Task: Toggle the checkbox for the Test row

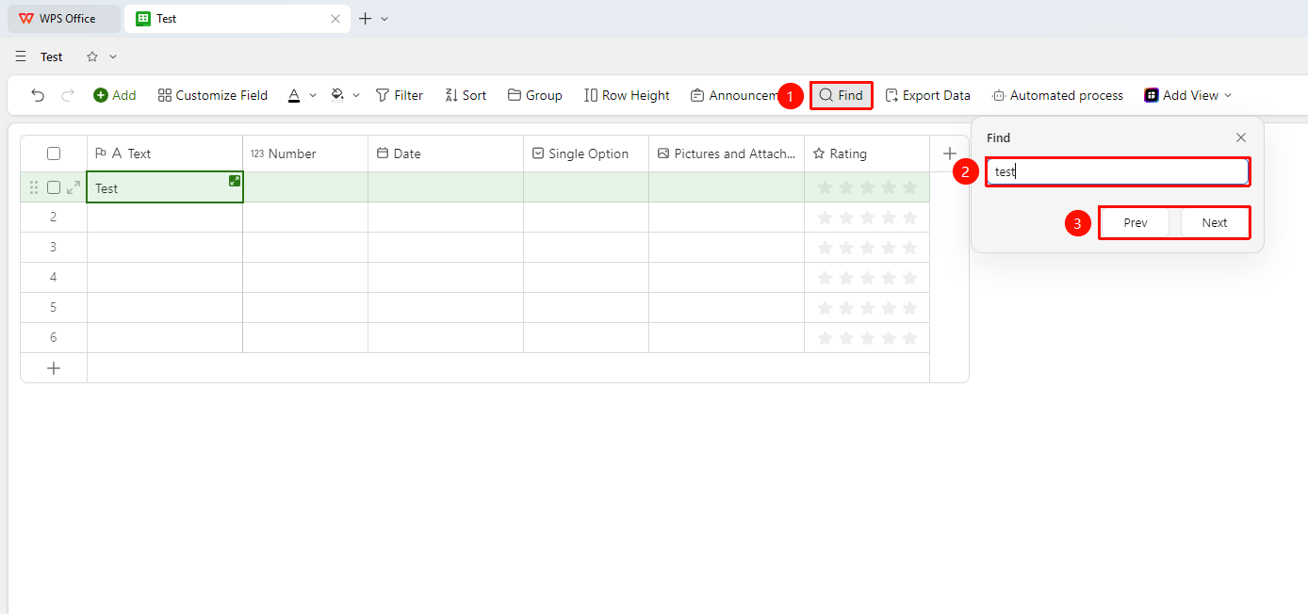Action: (54, 187)
